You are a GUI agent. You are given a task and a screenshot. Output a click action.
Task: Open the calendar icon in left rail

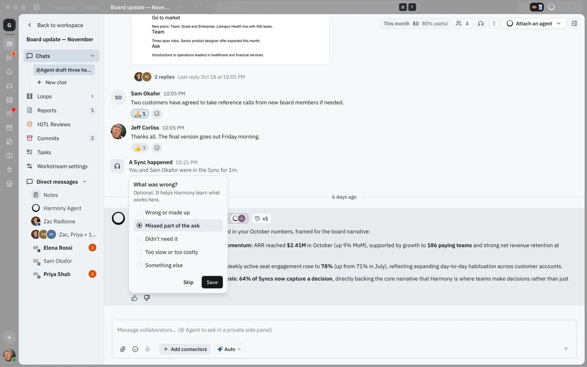point(9,128)
